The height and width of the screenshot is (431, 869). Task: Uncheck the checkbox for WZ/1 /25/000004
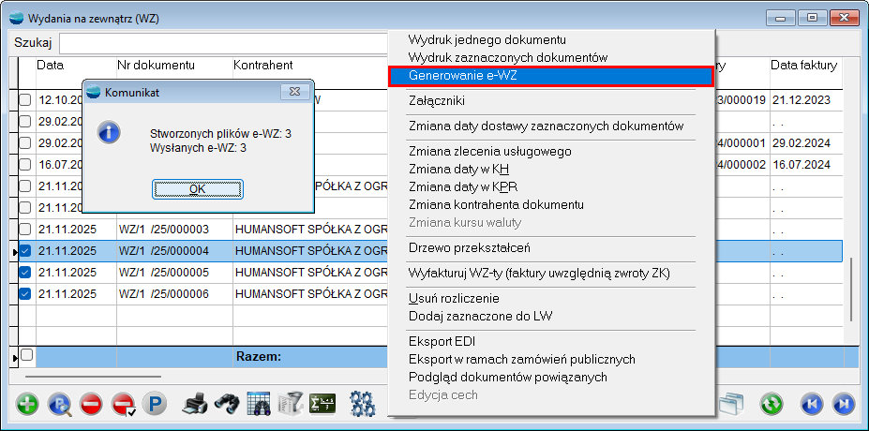coord(25,251)
